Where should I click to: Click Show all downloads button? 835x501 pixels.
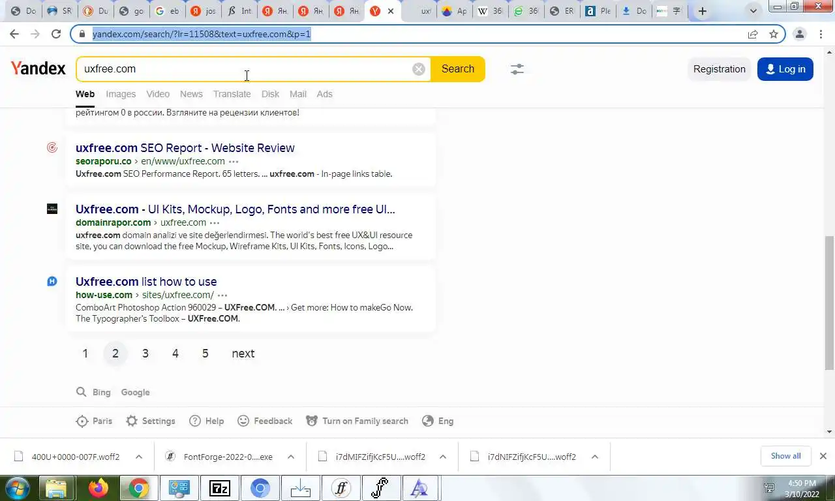pyautogui.click(x=785, y=456)
